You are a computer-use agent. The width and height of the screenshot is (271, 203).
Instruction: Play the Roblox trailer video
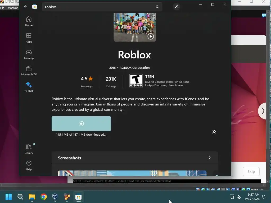pos(151,36)
